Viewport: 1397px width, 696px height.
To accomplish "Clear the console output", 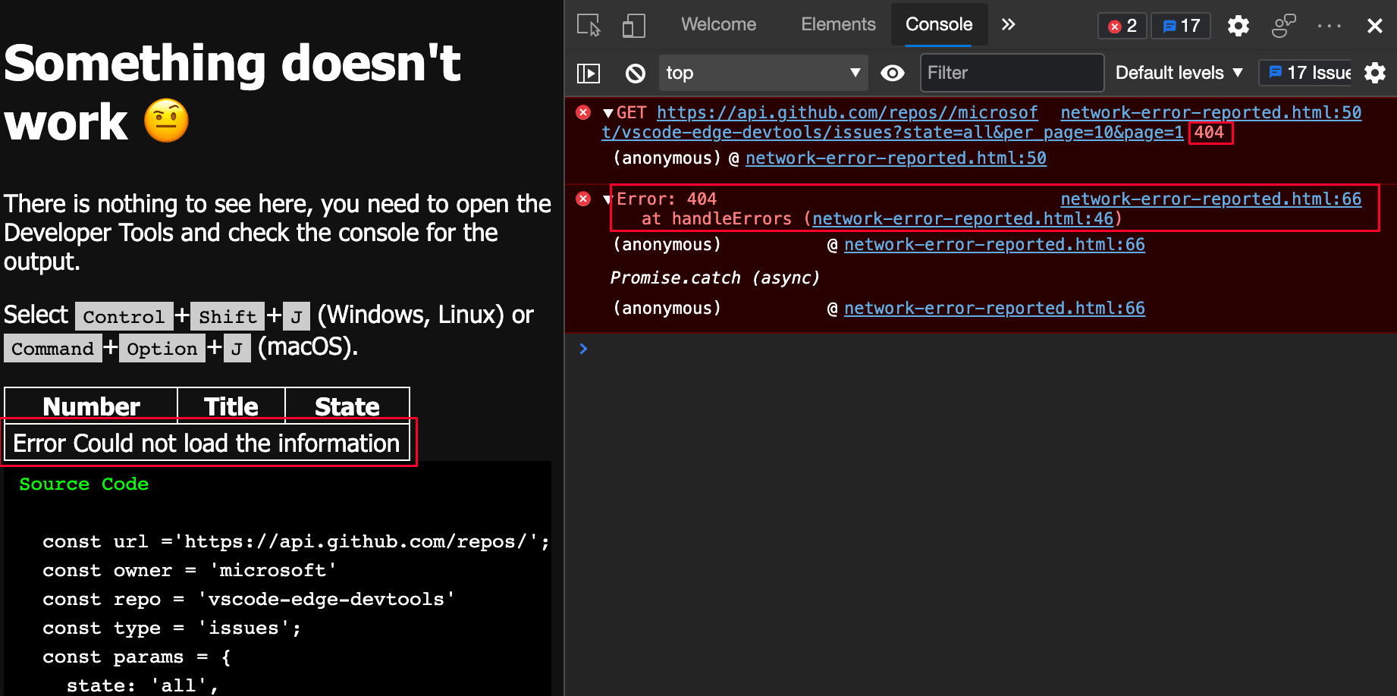I will (x=635, y=73).
